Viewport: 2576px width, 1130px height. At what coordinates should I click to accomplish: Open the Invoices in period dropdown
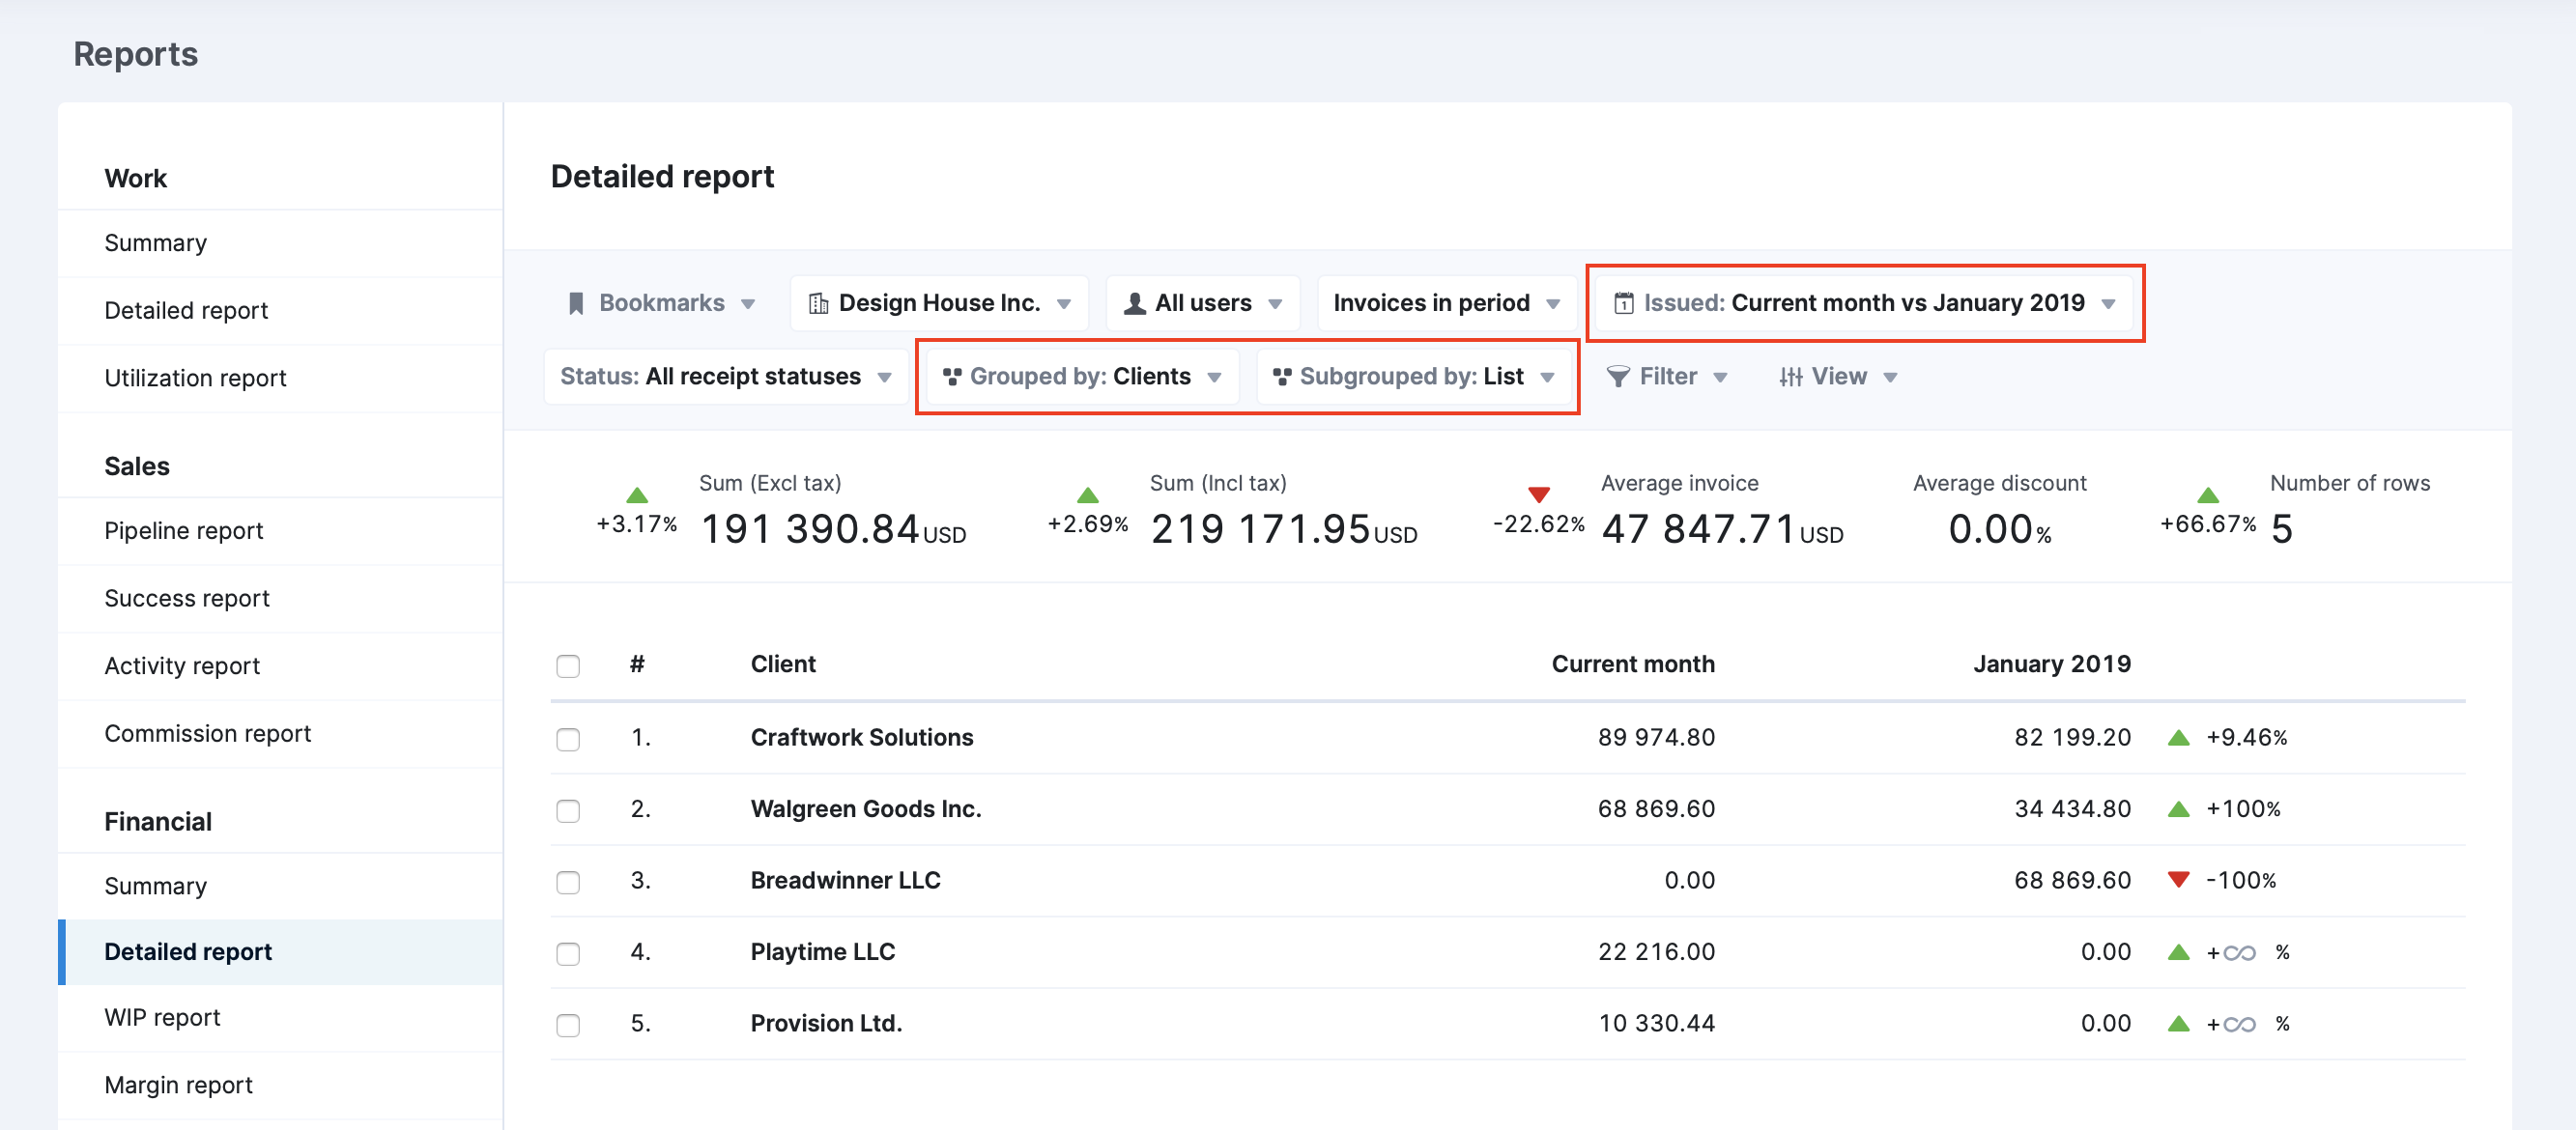click(x=1447, y=303)
